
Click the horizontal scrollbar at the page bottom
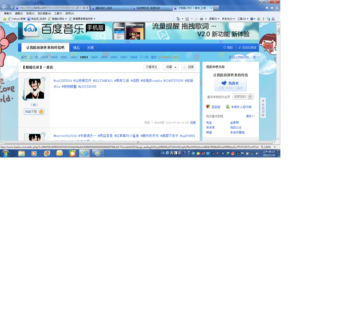pyautogui.click(x=138, y=143)
